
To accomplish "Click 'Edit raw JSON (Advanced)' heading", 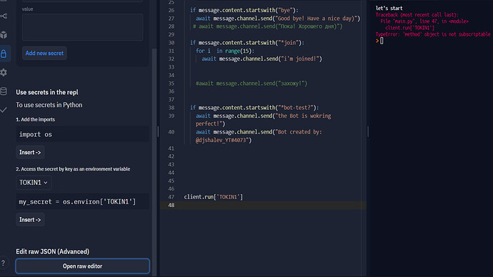I will (x=52, y=251).
